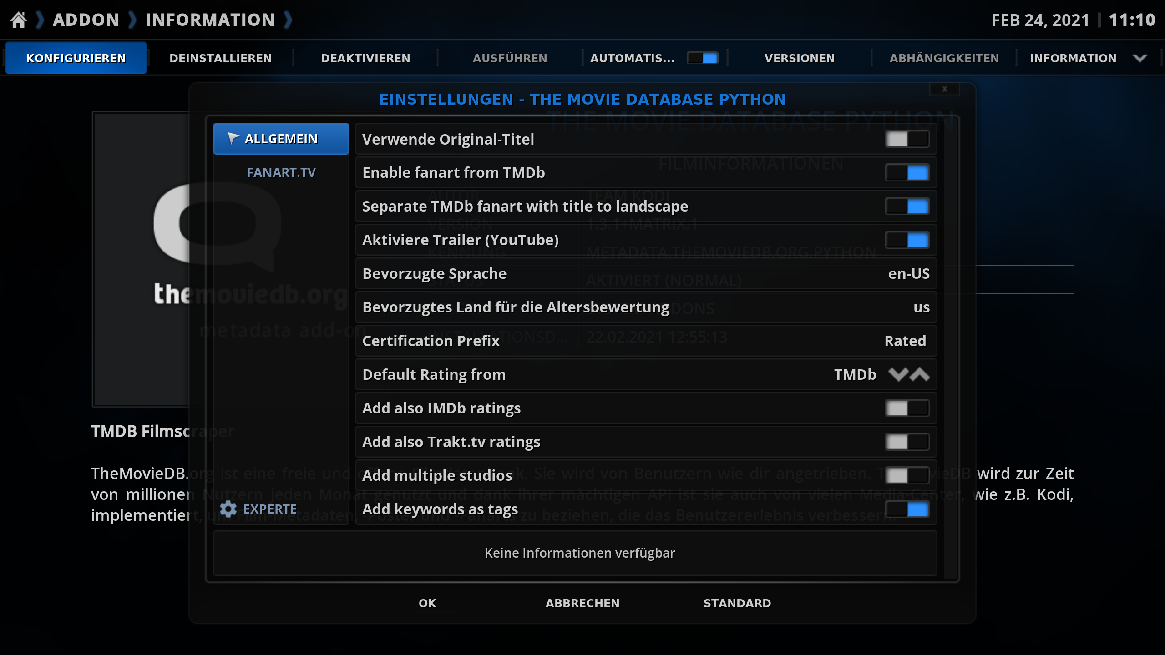Screen dimensions: 1165x655
Task: Click the TMDb rating source value
Action: [855, 375]
